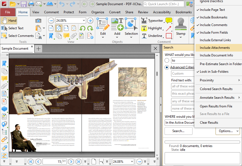Viewport: 242px width, 166px height.
Task: Enable Include Attachments option
Action: (x=219, y=48)
